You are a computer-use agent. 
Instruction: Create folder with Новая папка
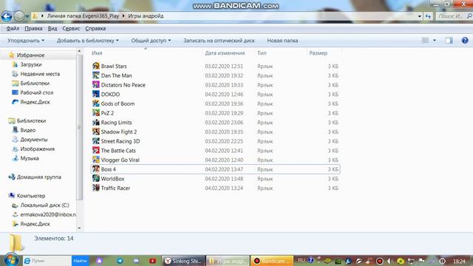click(282, 41)
